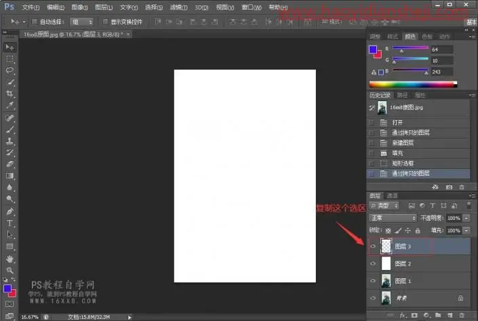Open 图像 menu
This screenshot has width=478, height=321.
(x=79, y=7)
